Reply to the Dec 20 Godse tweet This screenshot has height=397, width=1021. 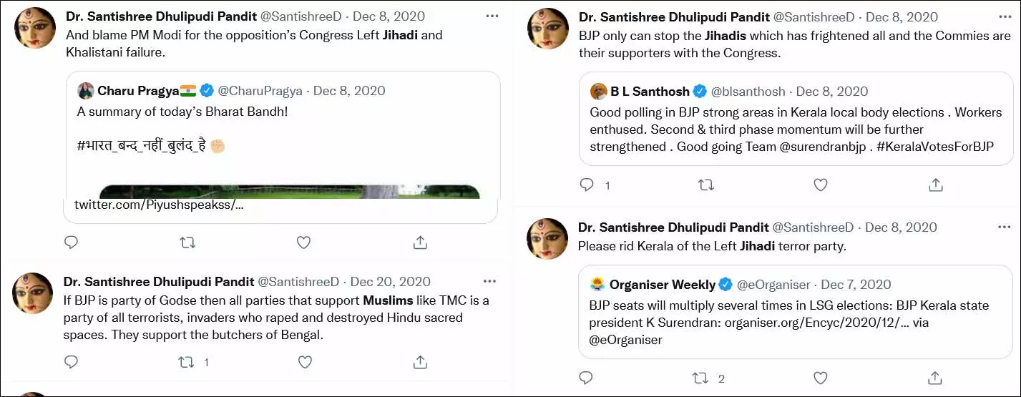point(71,362)
